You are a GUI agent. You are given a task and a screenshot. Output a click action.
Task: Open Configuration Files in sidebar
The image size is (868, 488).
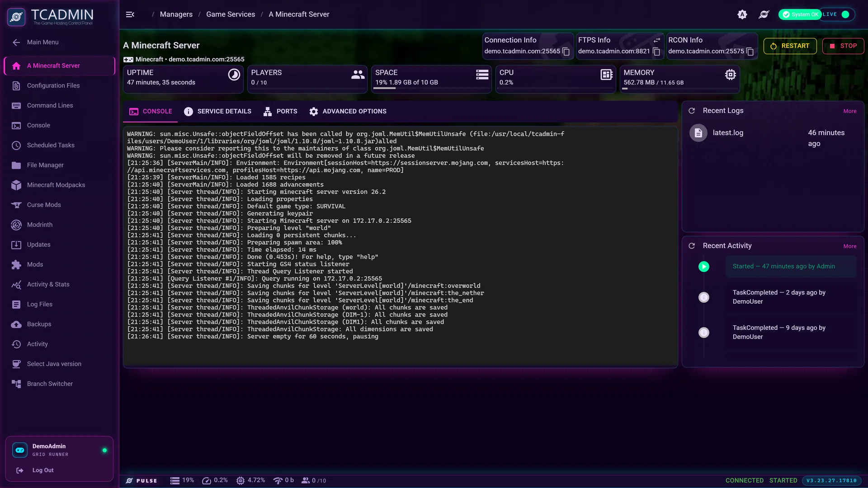pos(60,86)
